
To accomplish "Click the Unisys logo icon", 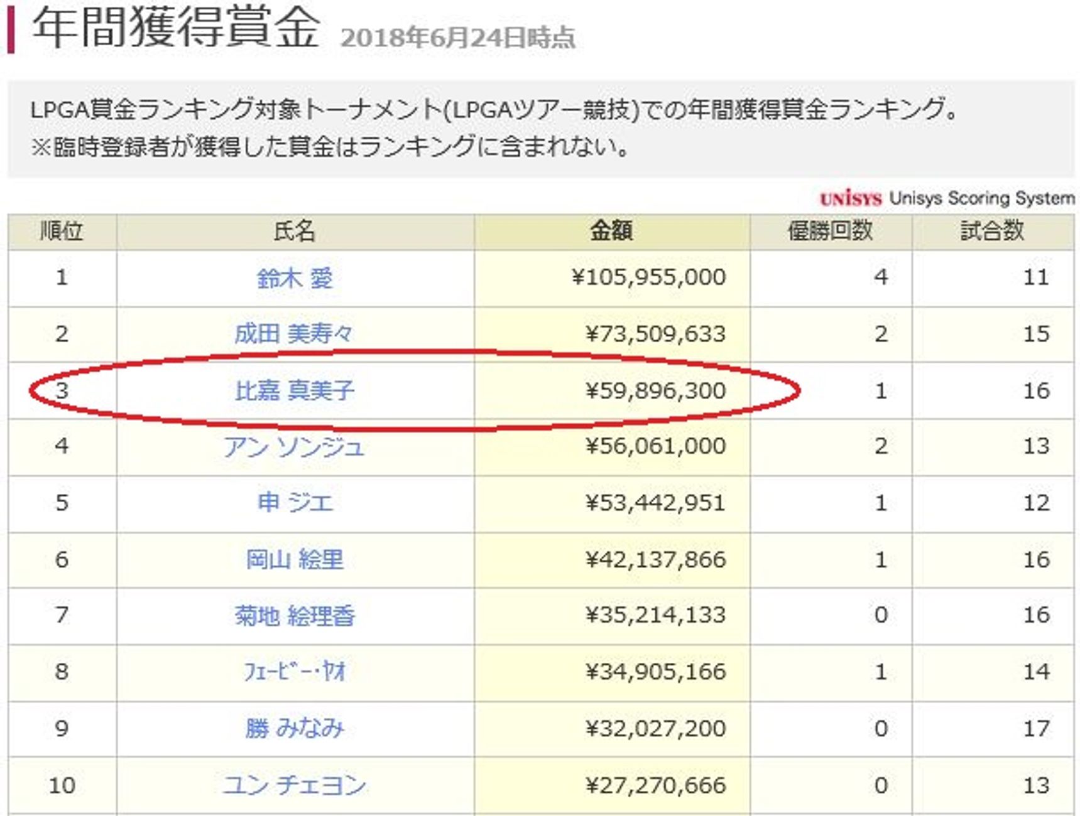I will tap(851, 198).
